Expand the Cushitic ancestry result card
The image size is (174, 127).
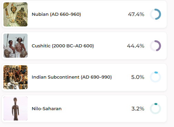[84, 46]
